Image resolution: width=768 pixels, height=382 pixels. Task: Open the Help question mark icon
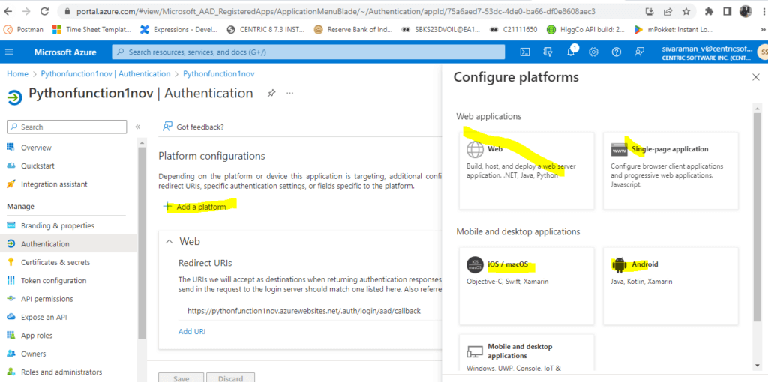(616, 52)
